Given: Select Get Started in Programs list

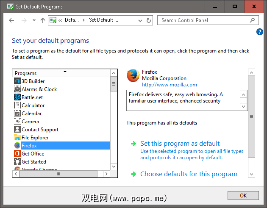Looking at the screenshot, I should tap(34, 162).
